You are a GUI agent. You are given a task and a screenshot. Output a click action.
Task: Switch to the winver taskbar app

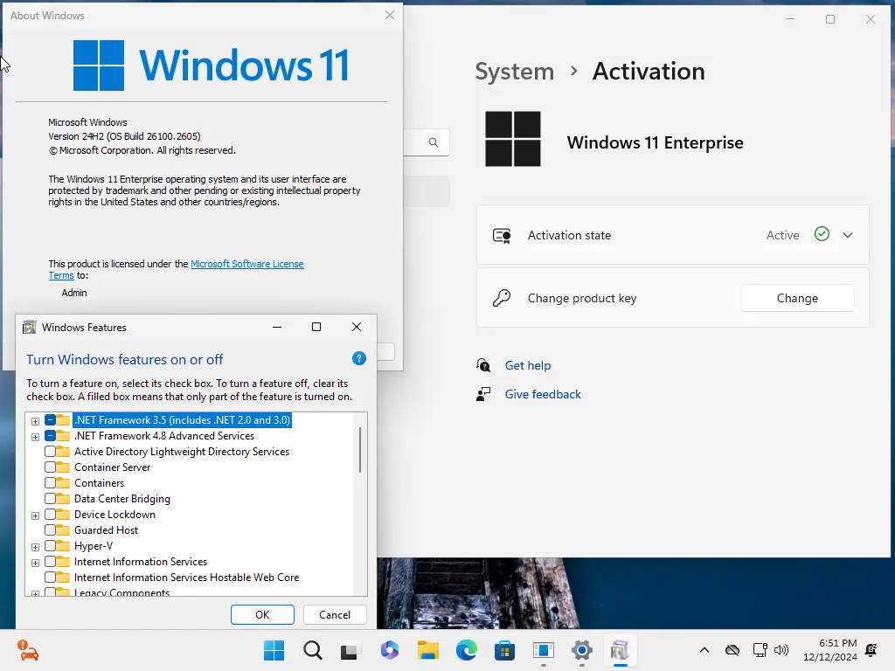click(x=544, y=650)
